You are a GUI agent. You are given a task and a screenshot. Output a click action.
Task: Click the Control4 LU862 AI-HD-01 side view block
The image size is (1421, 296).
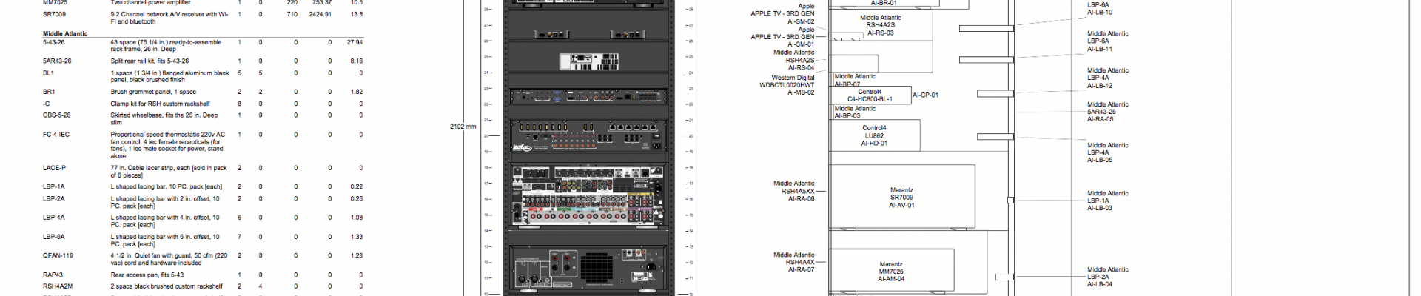tap(874, 135)
